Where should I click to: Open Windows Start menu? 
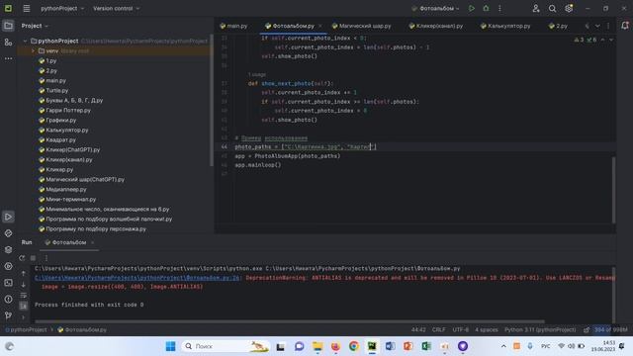tap(170, 346)
